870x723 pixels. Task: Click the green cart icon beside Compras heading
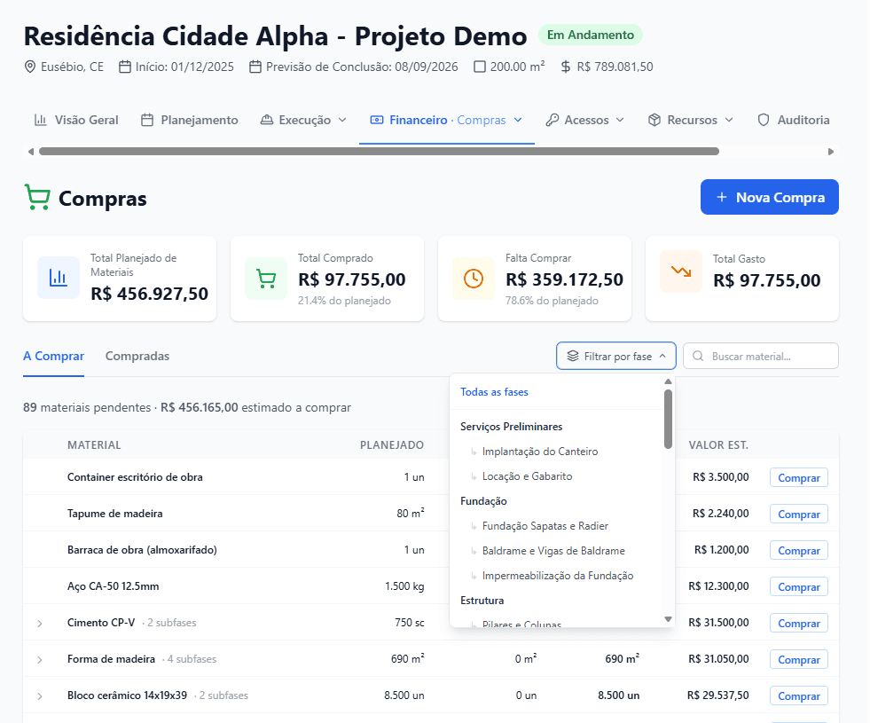[x=36, y=197]
